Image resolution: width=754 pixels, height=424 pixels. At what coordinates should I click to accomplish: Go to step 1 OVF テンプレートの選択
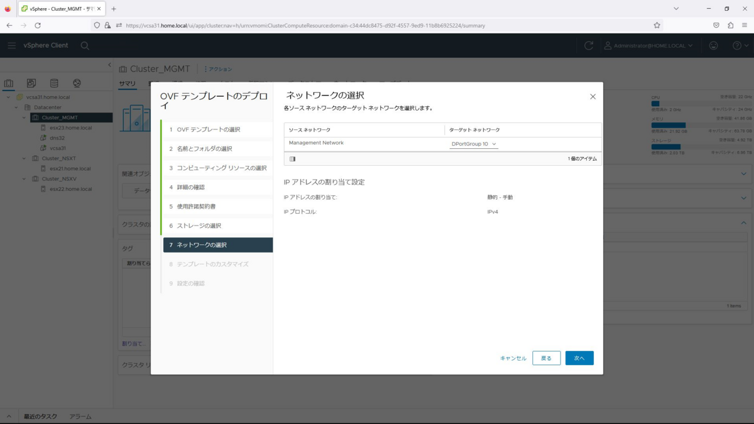217,129
